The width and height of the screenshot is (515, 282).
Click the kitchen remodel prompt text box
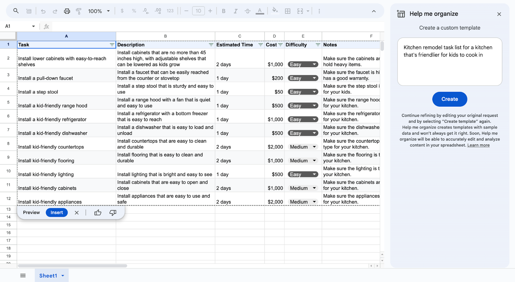(x=450, y=62)
